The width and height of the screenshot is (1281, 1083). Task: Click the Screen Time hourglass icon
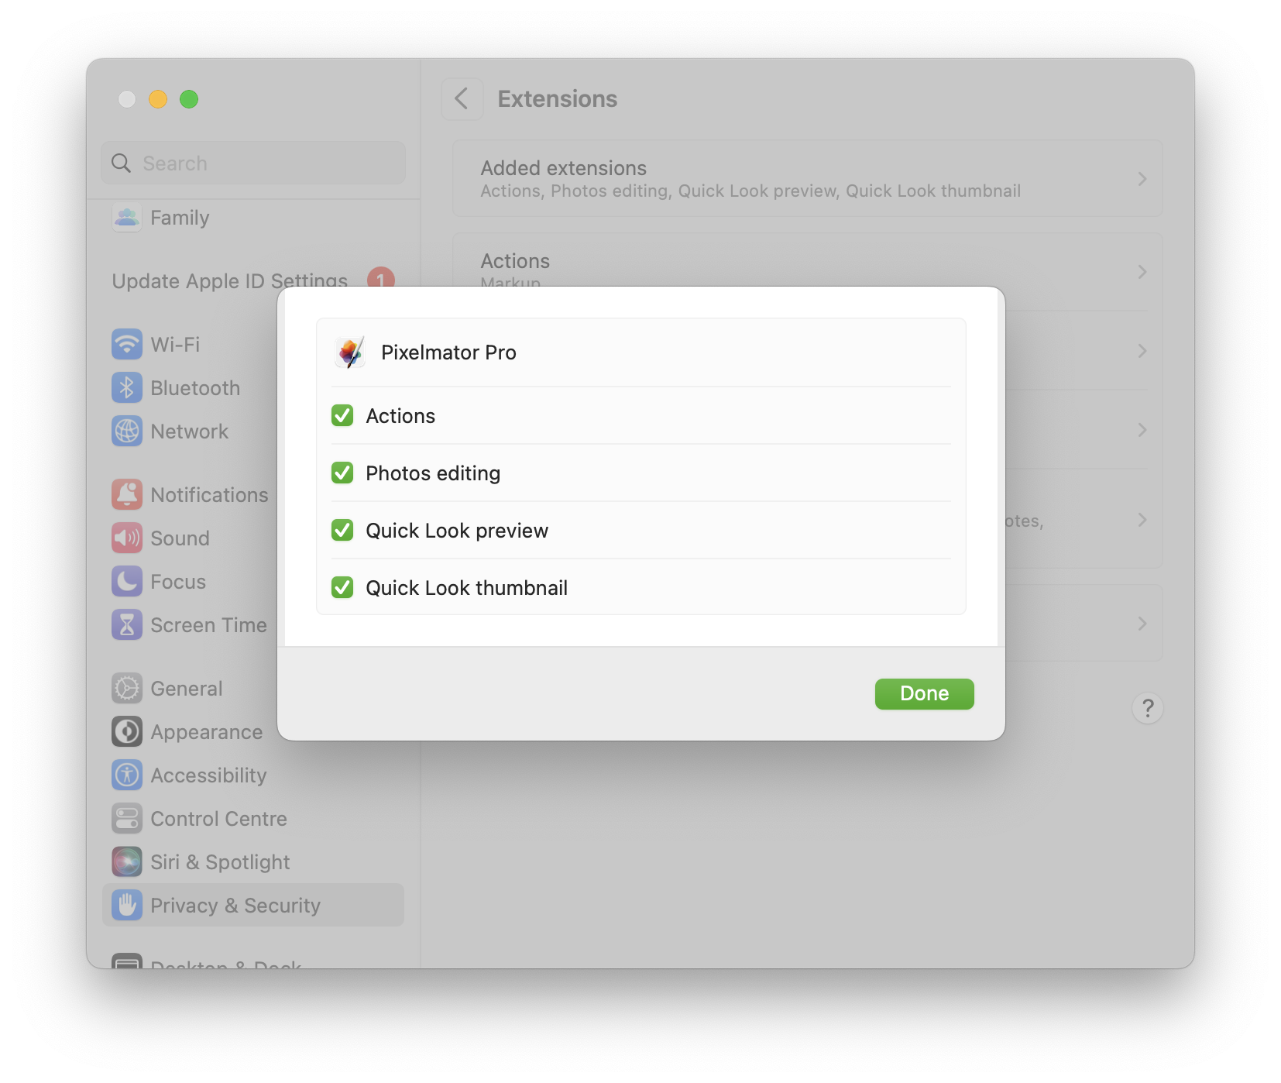[127, 624]
